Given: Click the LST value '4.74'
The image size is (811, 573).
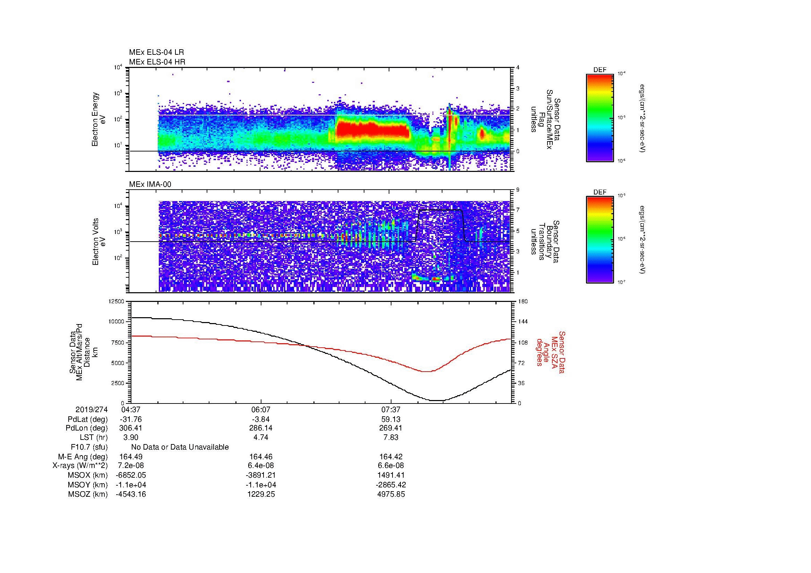Looking at the screenshot, I should point(261,437).
